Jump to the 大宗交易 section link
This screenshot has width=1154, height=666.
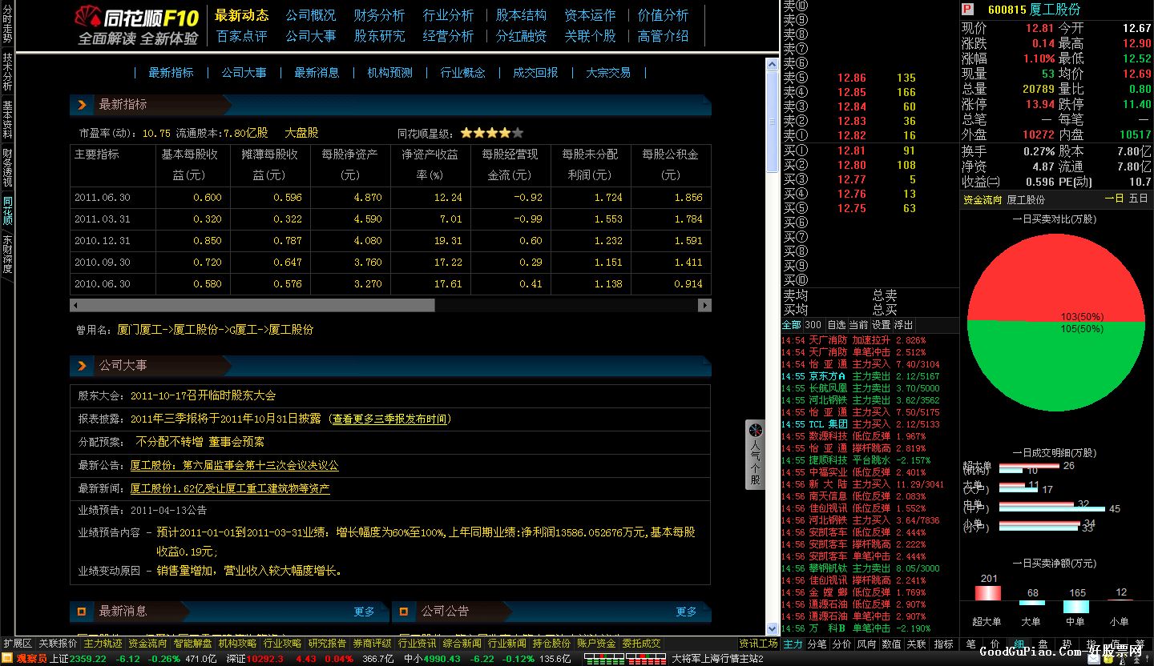click(x=608, y=73)
